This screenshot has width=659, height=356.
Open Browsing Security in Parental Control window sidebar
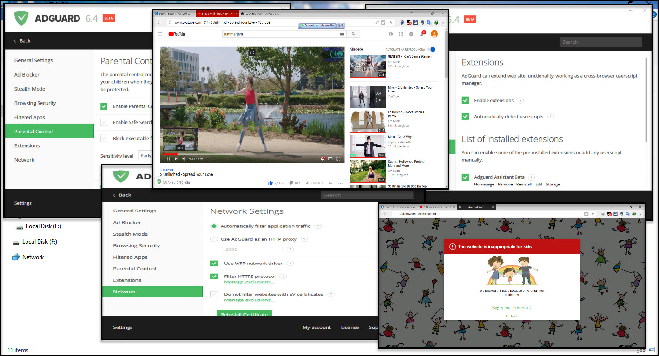pos(35,103)
